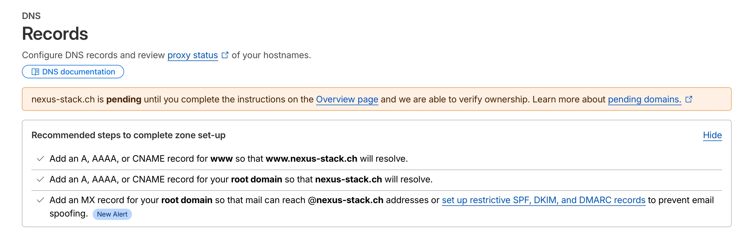
Task: Click the bold @nexus-stack.ch address text
Action: [345, 200]
